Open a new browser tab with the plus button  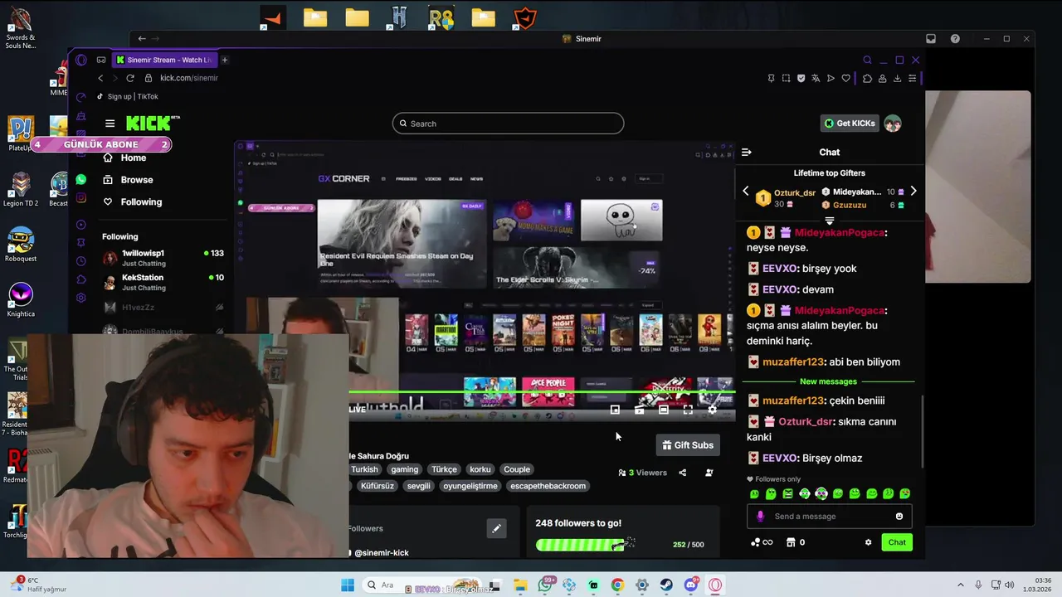224,60
